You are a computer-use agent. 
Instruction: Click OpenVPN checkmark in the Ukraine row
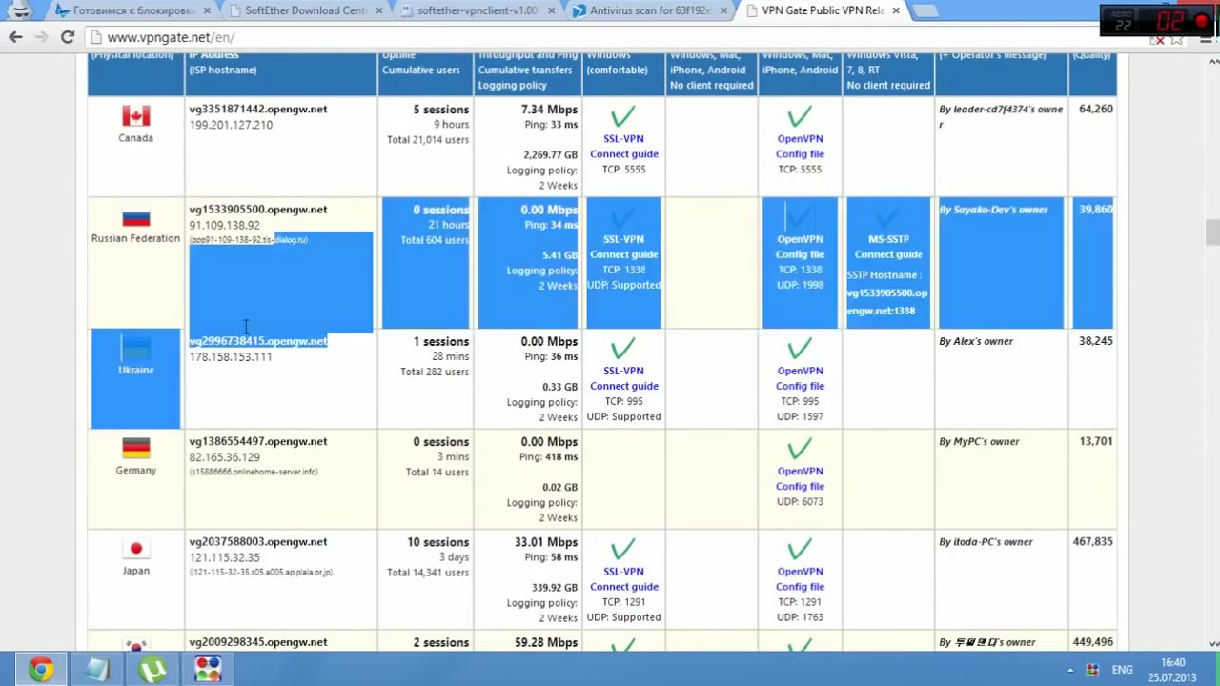800,349
